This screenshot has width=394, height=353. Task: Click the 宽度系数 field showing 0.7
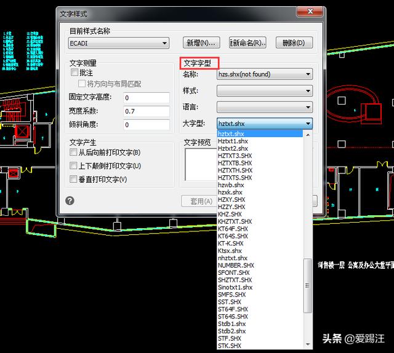147,111
